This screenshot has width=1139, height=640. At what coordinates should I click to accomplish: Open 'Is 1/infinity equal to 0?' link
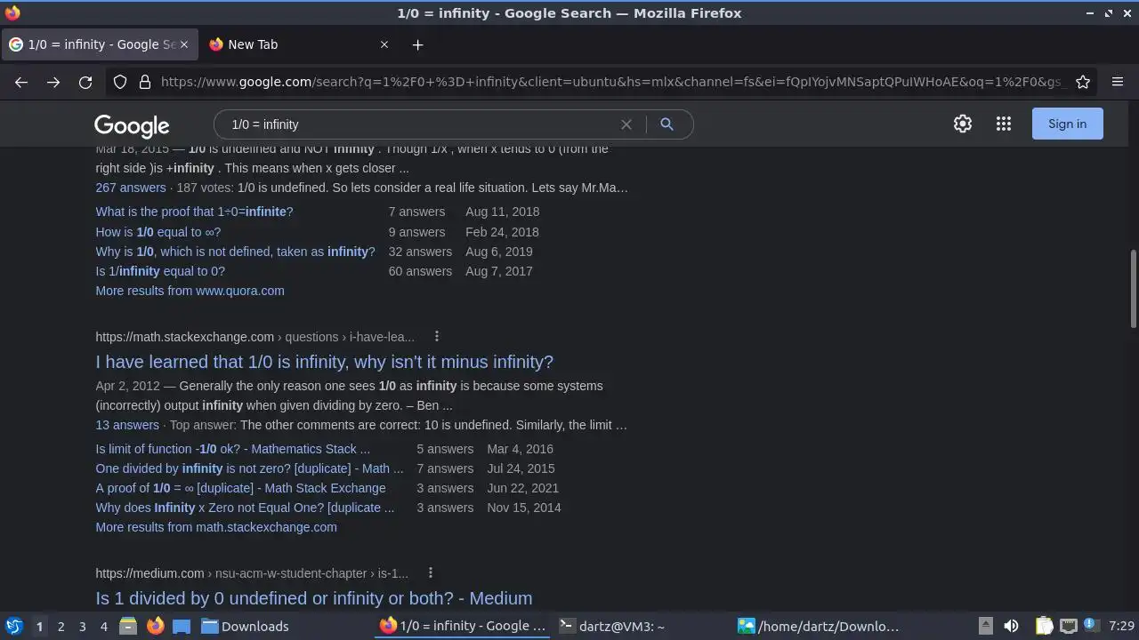click(160, 271)
